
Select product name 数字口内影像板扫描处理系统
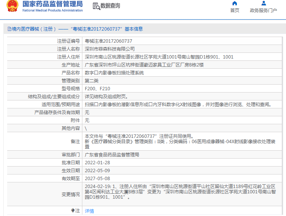tap(114, 73)
